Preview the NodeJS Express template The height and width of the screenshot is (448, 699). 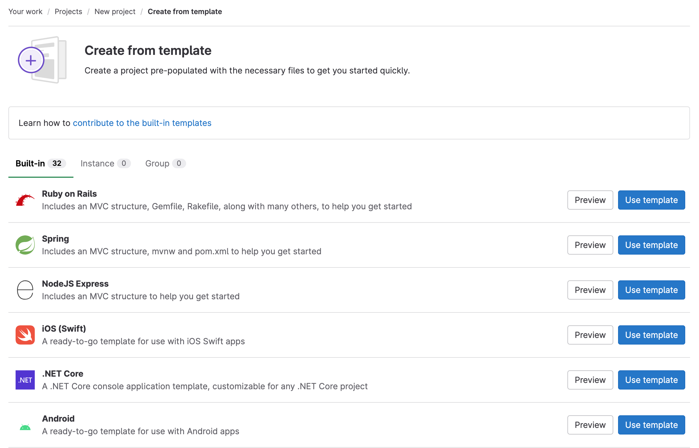click(x=590, y=290)
